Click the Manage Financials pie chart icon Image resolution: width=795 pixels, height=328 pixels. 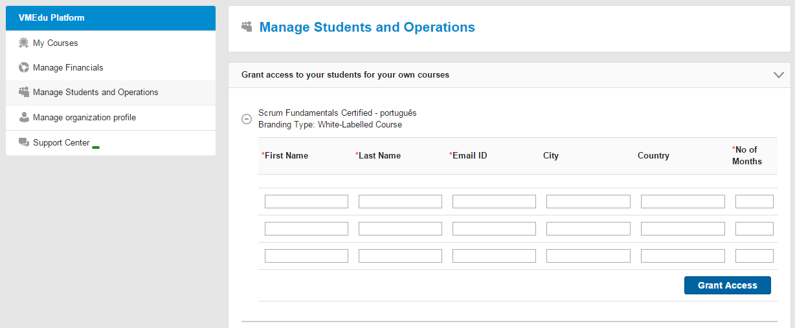pos(24,68)
